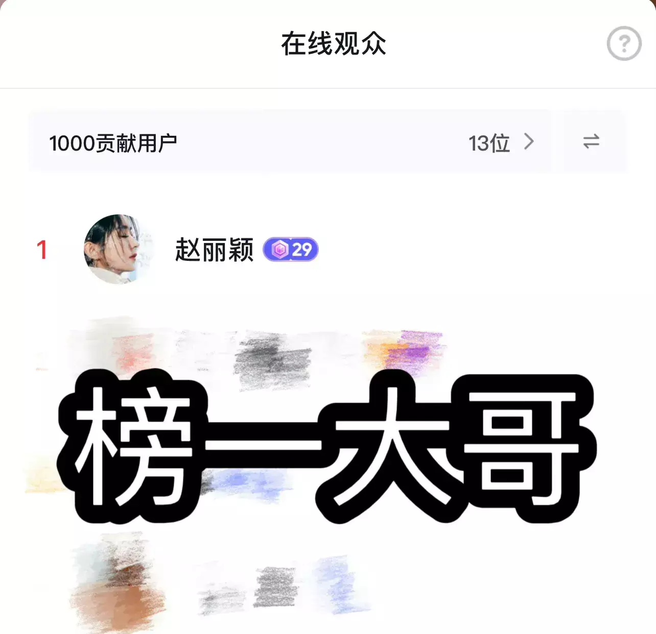Select the 13位 viewer count
656x634 pixels.
[489, 143]
